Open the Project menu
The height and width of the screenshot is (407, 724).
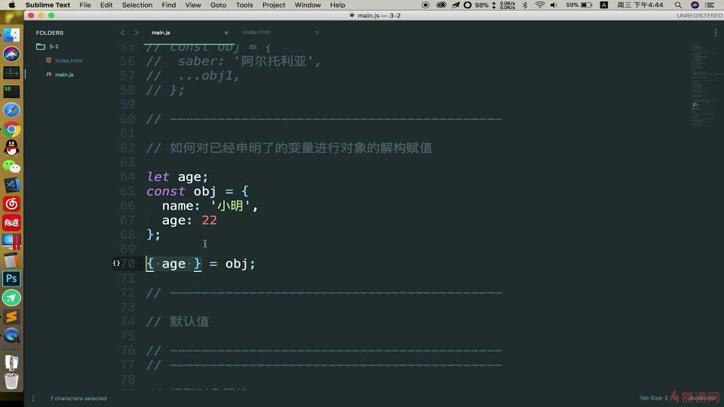(274, 5)
